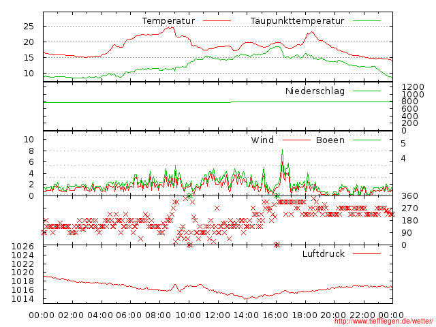Click the 1016 pressure axis value
Image resolution: width=436 pixels, height=327 pixels.
22,290
